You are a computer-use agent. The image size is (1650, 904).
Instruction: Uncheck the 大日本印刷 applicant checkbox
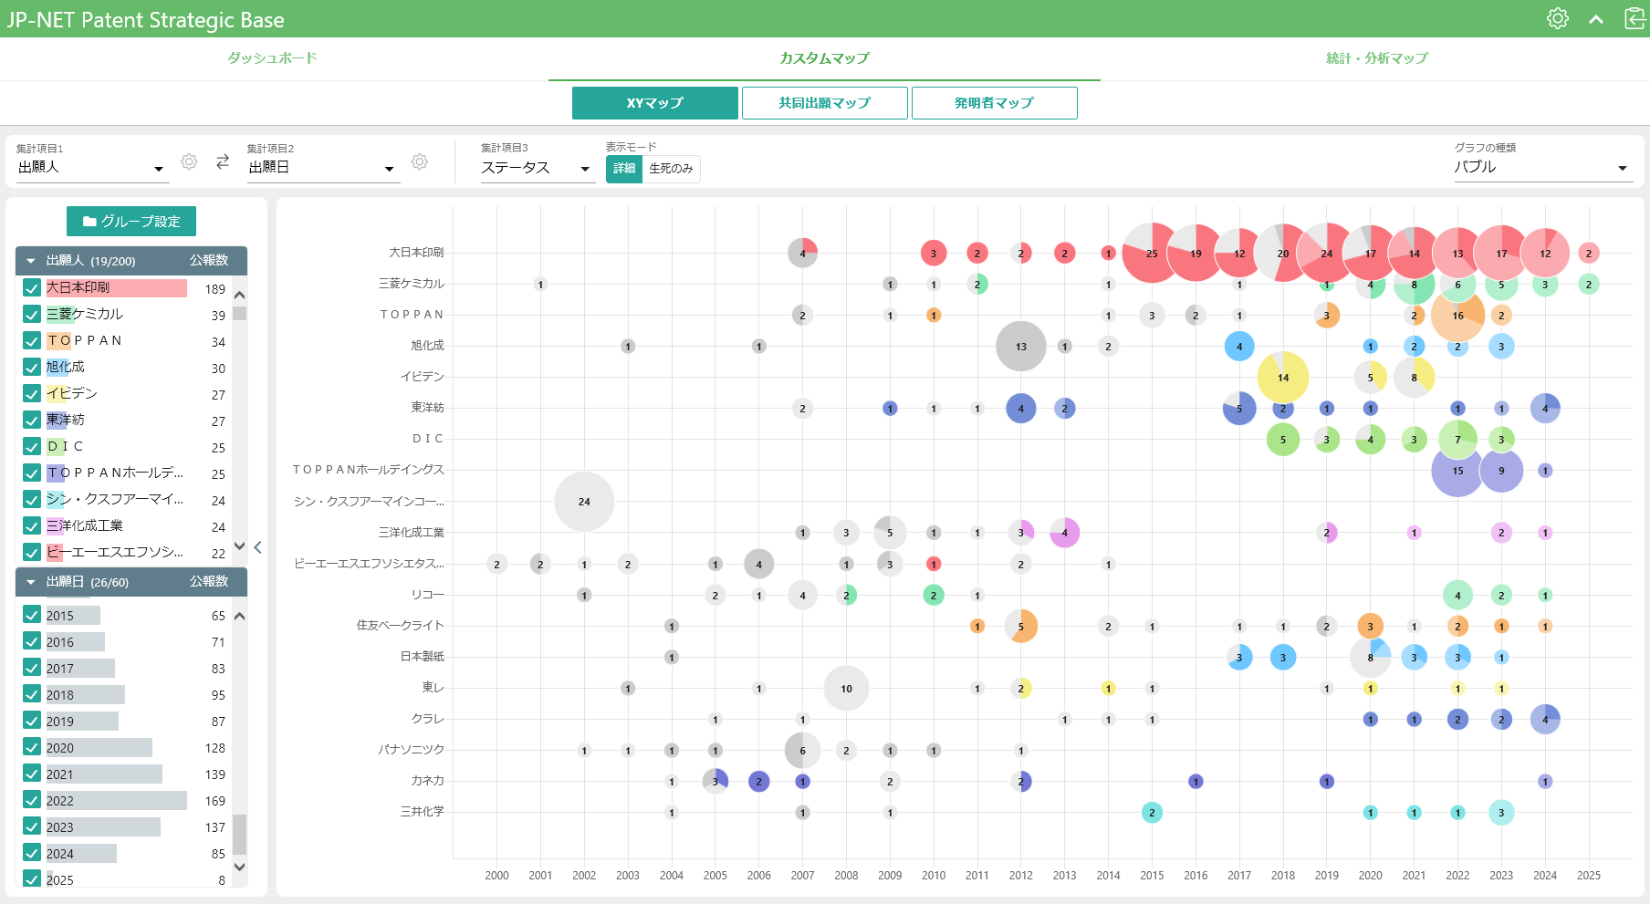(x=32, y=287)
